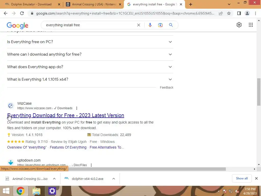View site info via padlock icon

(32, 13)
